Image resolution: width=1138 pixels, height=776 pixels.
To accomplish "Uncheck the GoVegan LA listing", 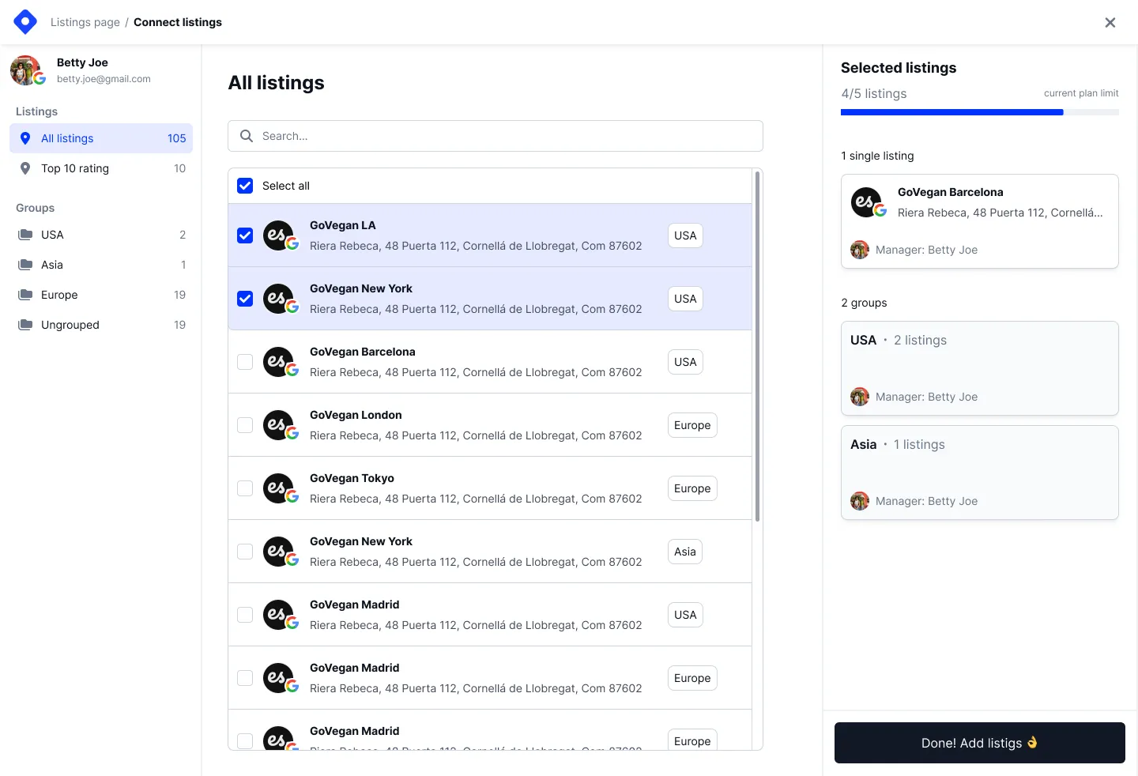I will coord(245,235).
